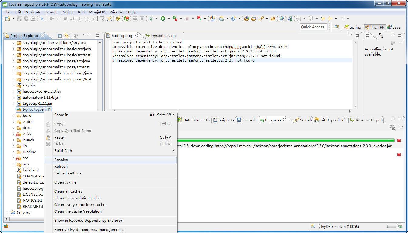Open the Project Explorer view menu
Image resolution: width=408 pixels, height=233 pixels.
pos(85,35)
